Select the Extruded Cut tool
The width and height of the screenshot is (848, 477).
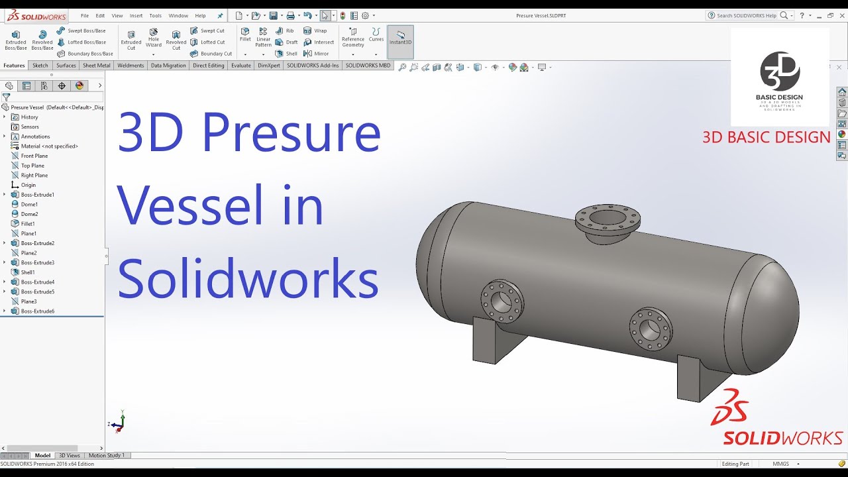(131, 40)
